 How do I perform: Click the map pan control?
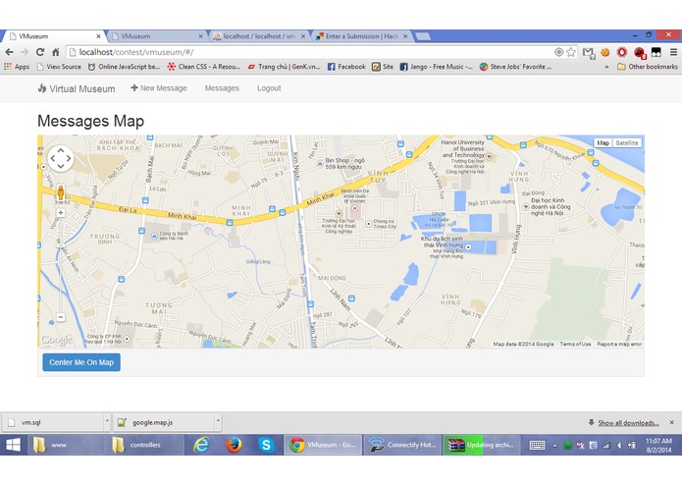click(x=61, y=158)
